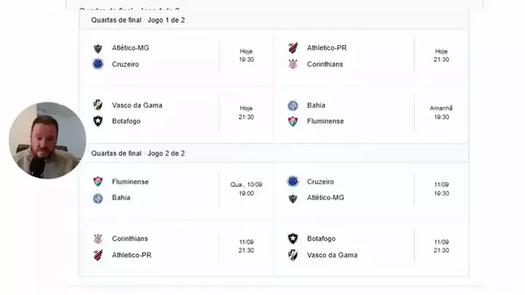Click the Amanhã 19:30 match time
Viewport: 525px width, 295px height.
441,112
